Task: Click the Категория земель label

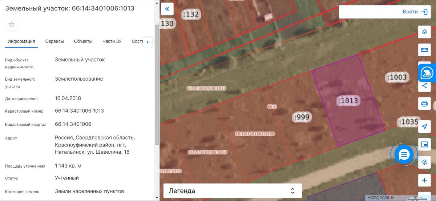Action: (22, 192)
